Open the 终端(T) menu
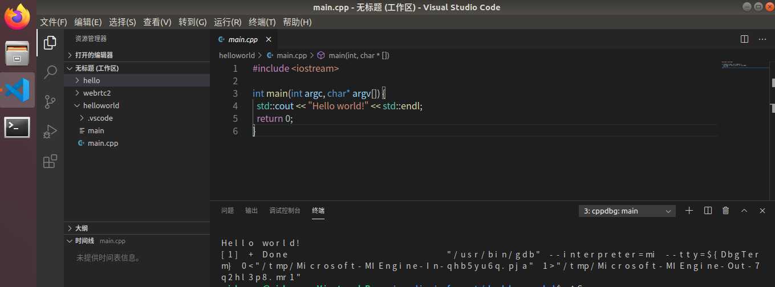The height and width of the screenshot is (287, 775). pos(262,22)
